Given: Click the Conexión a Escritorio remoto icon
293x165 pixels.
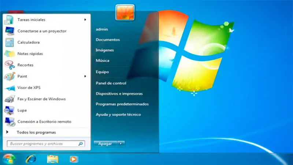Looking at the screenshot, I should 10,122.
